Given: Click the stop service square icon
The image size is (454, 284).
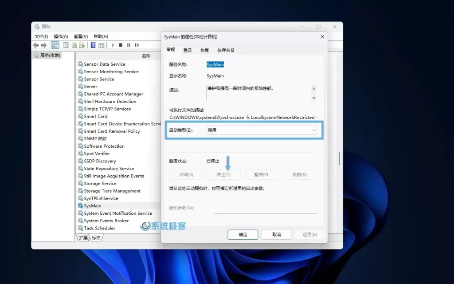Looking at the screenshot, I should (120, 45).
